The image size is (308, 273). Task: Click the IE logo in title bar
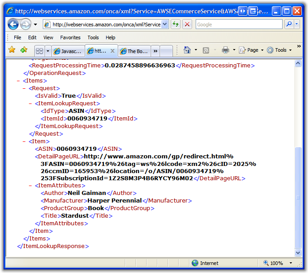(x=10, y=11)
